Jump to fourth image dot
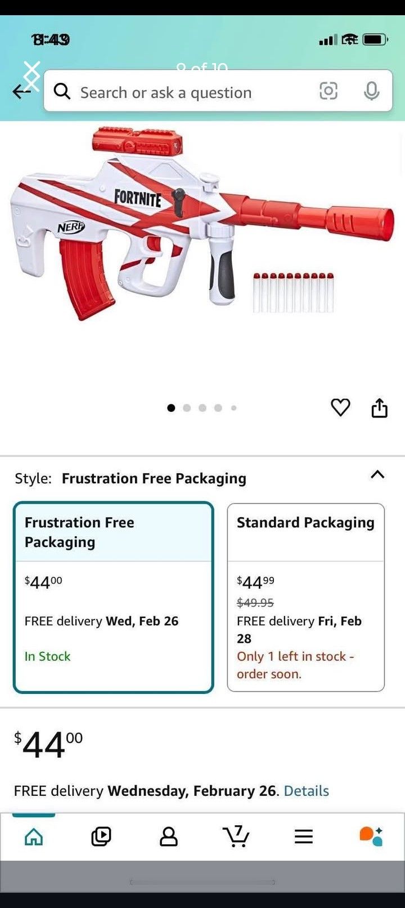The height and width of the screenshot is (908, 405). 218,408
